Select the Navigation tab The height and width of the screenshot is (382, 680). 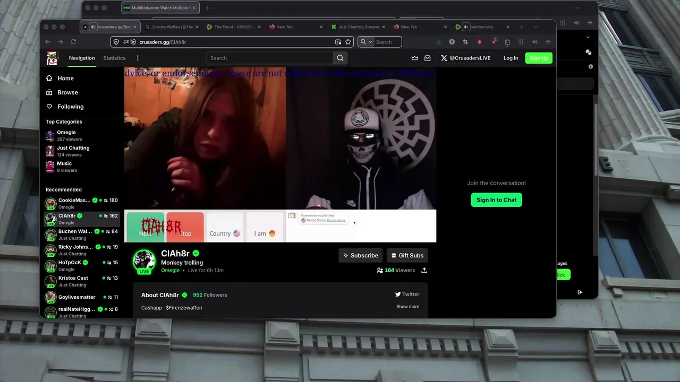82,58
